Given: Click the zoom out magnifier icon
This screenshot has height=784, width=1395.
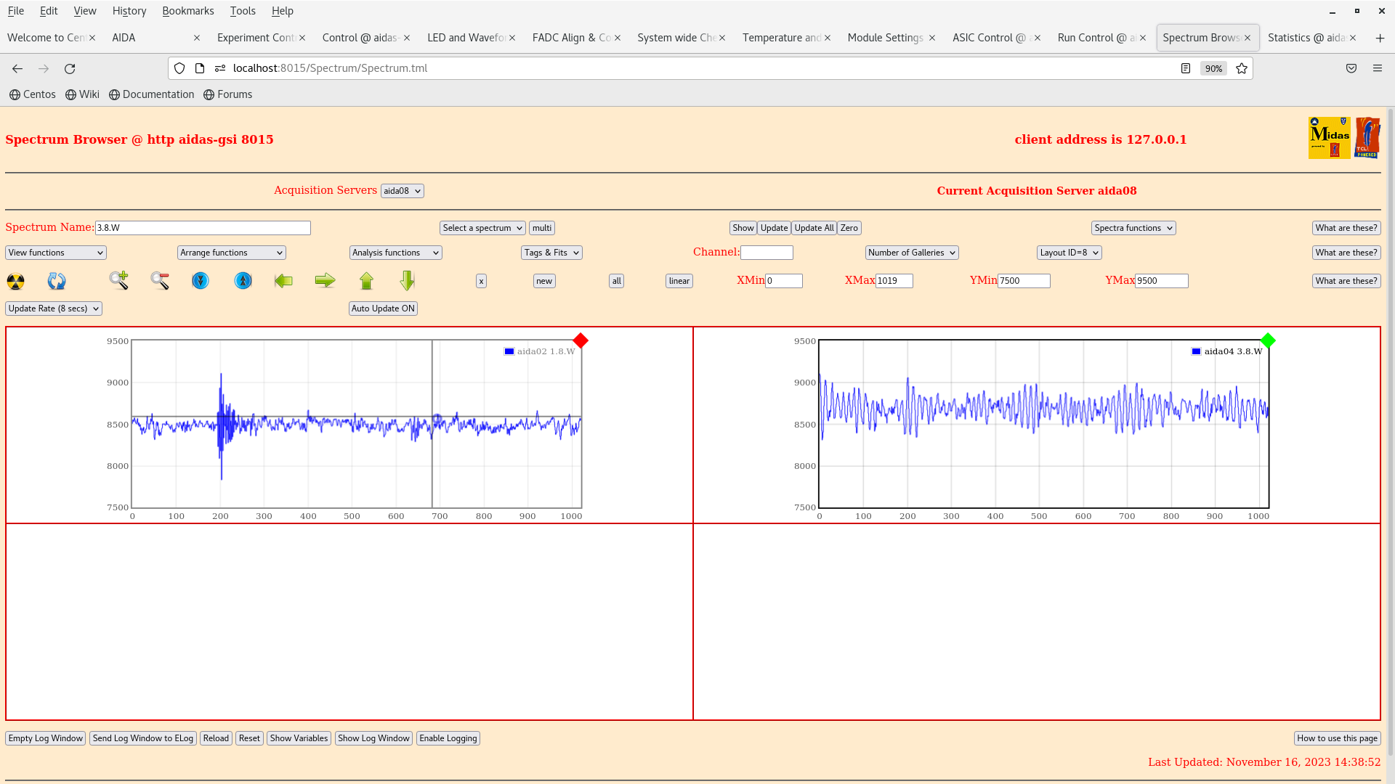Looking at the screenshot, I should 160,281.
